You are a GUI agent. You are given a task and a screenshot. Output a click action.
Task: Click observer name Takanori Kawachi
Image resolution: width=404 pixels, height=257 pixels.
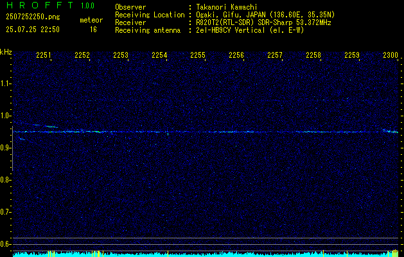[x=226, y=7]
